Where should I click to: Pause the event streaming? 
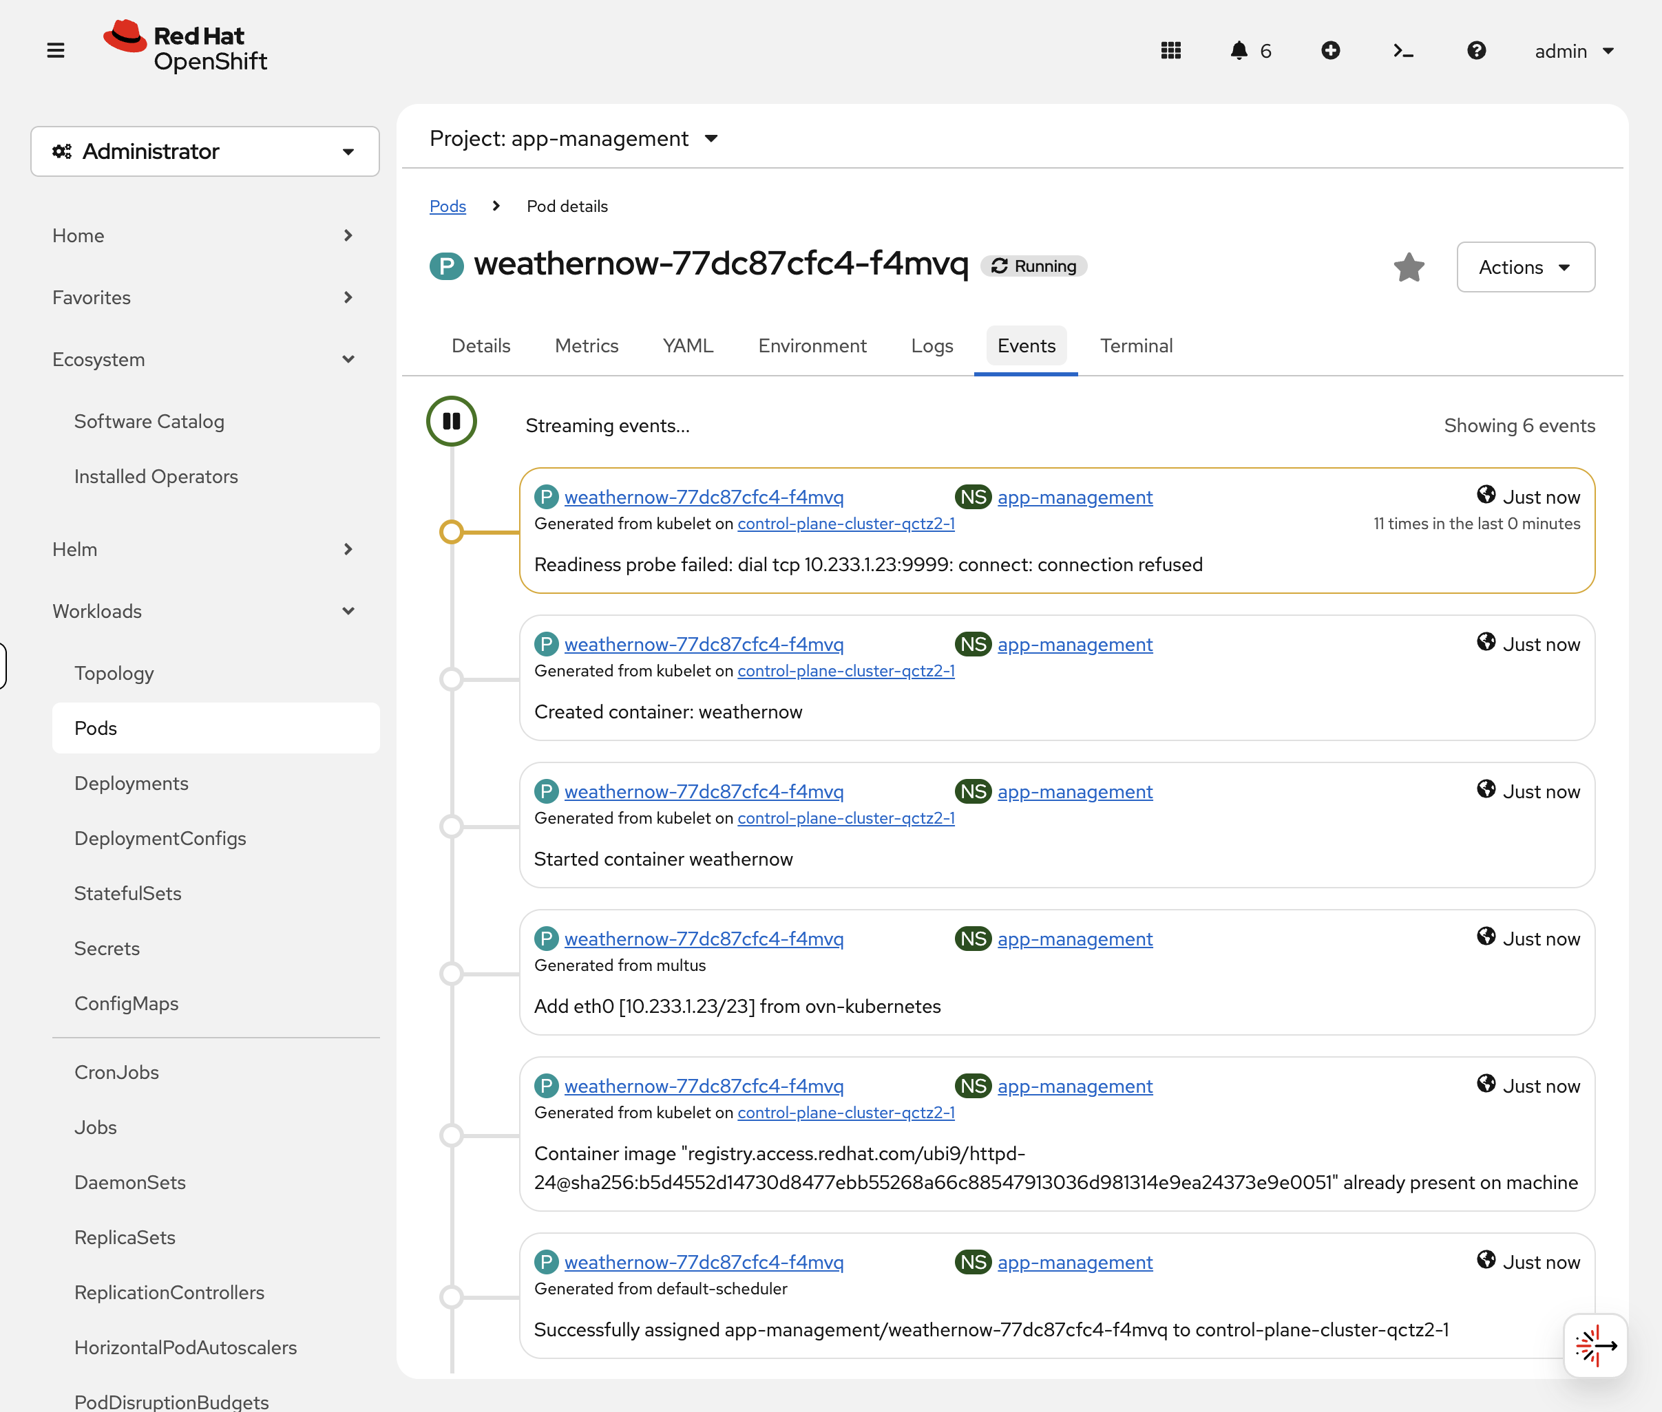point(452,421)
